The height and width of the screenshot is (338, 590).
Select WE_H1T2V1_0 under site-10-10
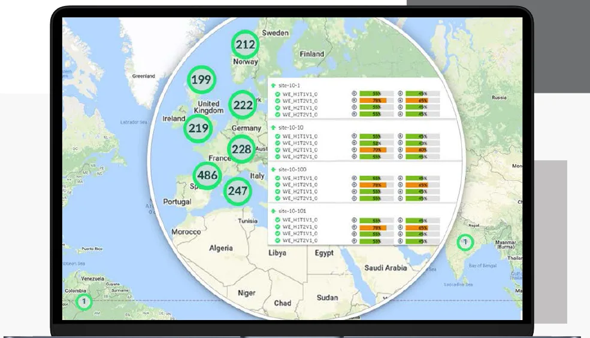(300, 143)
